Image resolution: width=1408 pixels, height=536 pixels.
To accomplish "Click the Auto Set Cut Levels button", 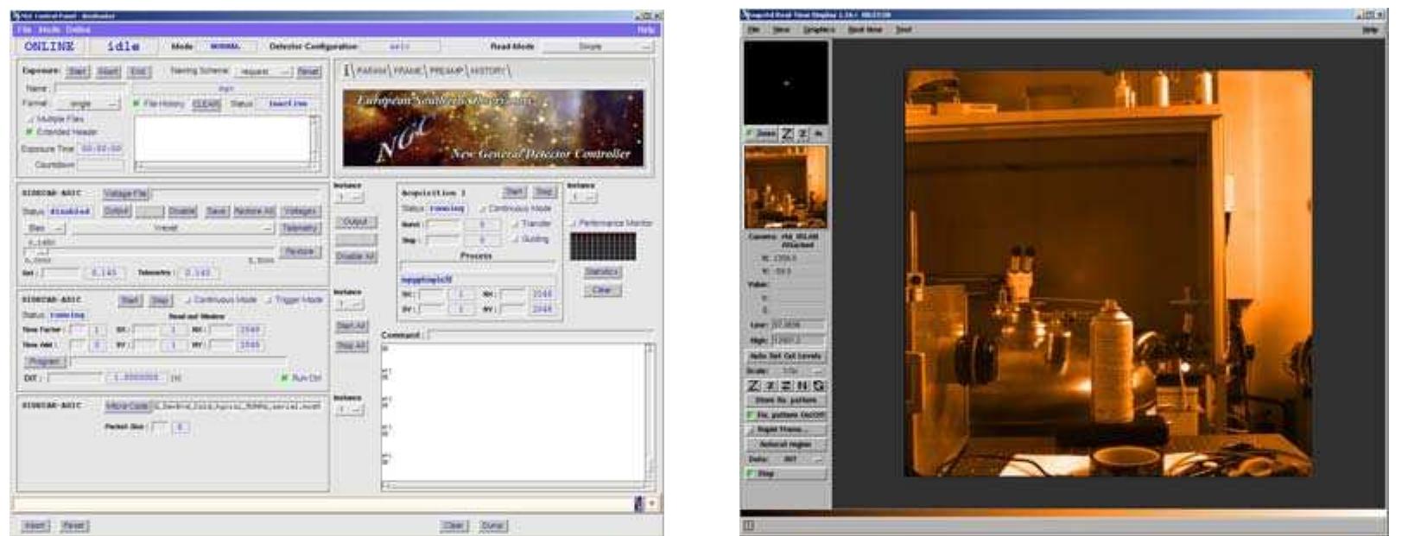I will pyautogui.click(x=786, y=356).
